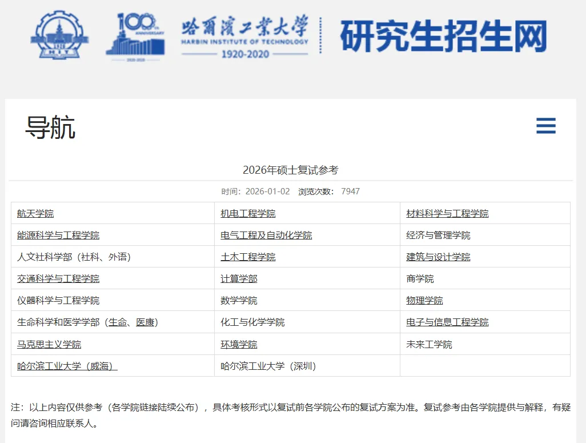Click the 化工与化学学院 cell text
Image resolution: width=586 pixels, height=443 pixels.
pyautogui.click(x=252, y=322)
